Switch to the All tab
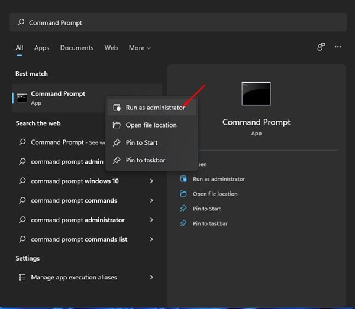The height and width of the screenshot is (309, 355). (x=20, y=48)
